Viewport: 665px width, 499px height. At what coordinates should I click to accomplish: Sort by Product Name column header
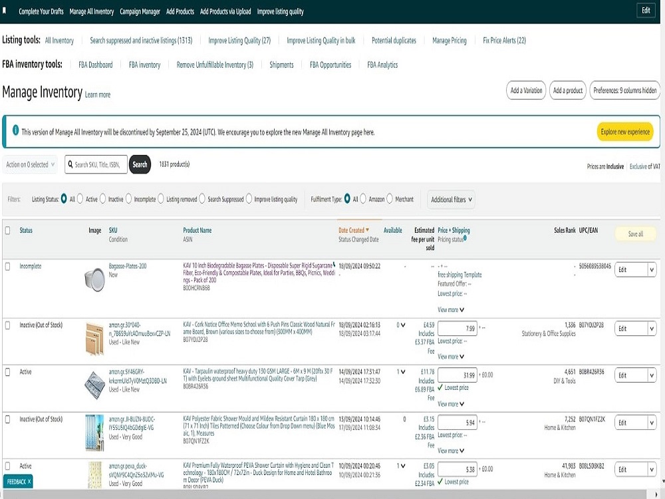click(x=198, y=230)
